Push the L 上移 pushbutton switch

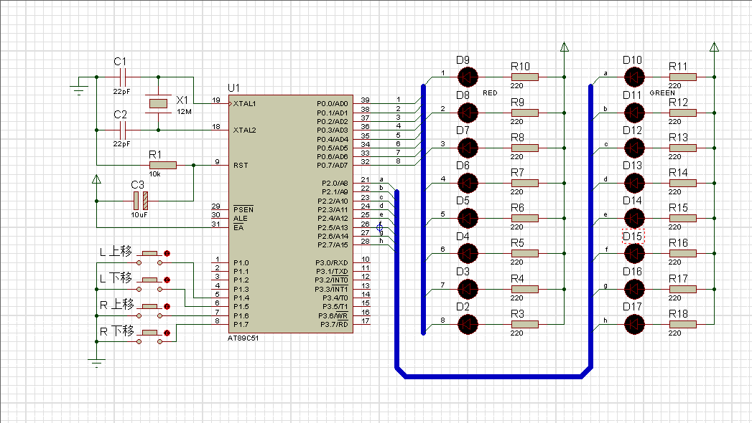(x=149, y=258)
